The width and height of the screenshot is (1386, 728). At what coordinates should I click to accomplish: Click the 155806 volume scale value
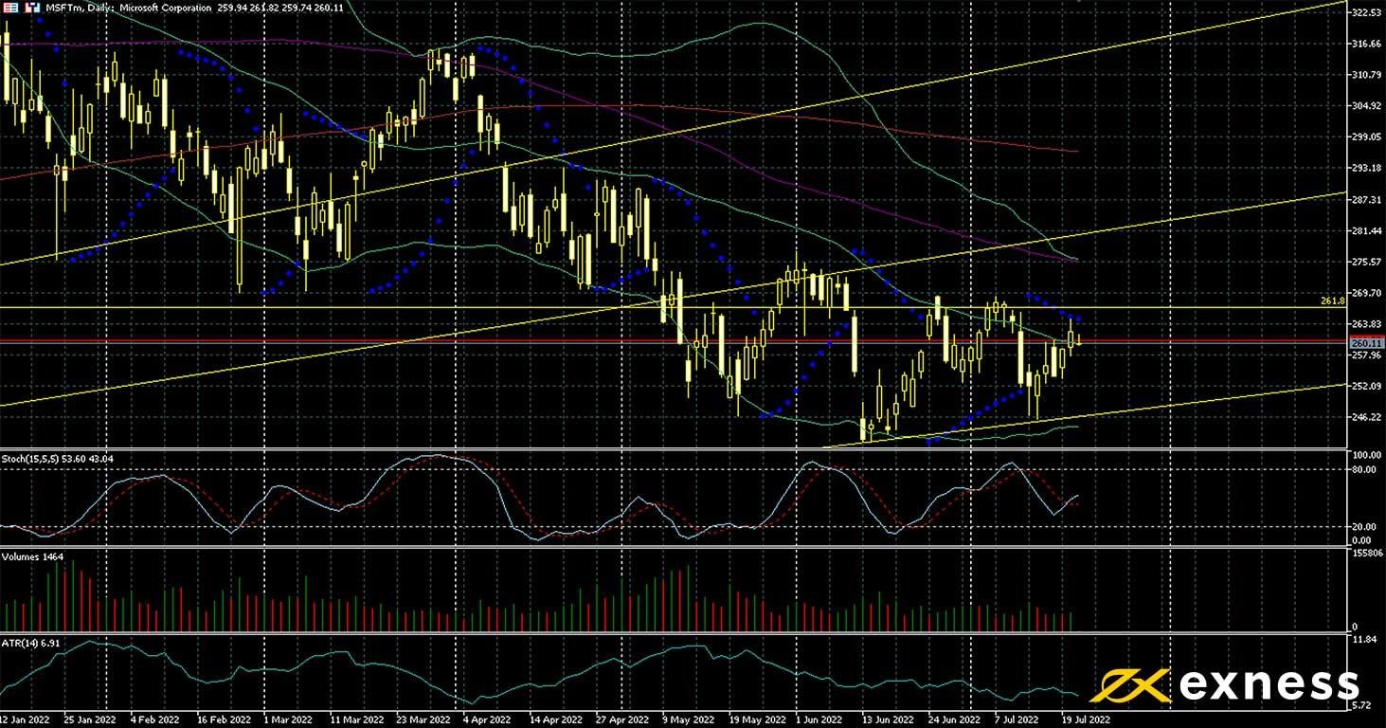[1366, 553]
